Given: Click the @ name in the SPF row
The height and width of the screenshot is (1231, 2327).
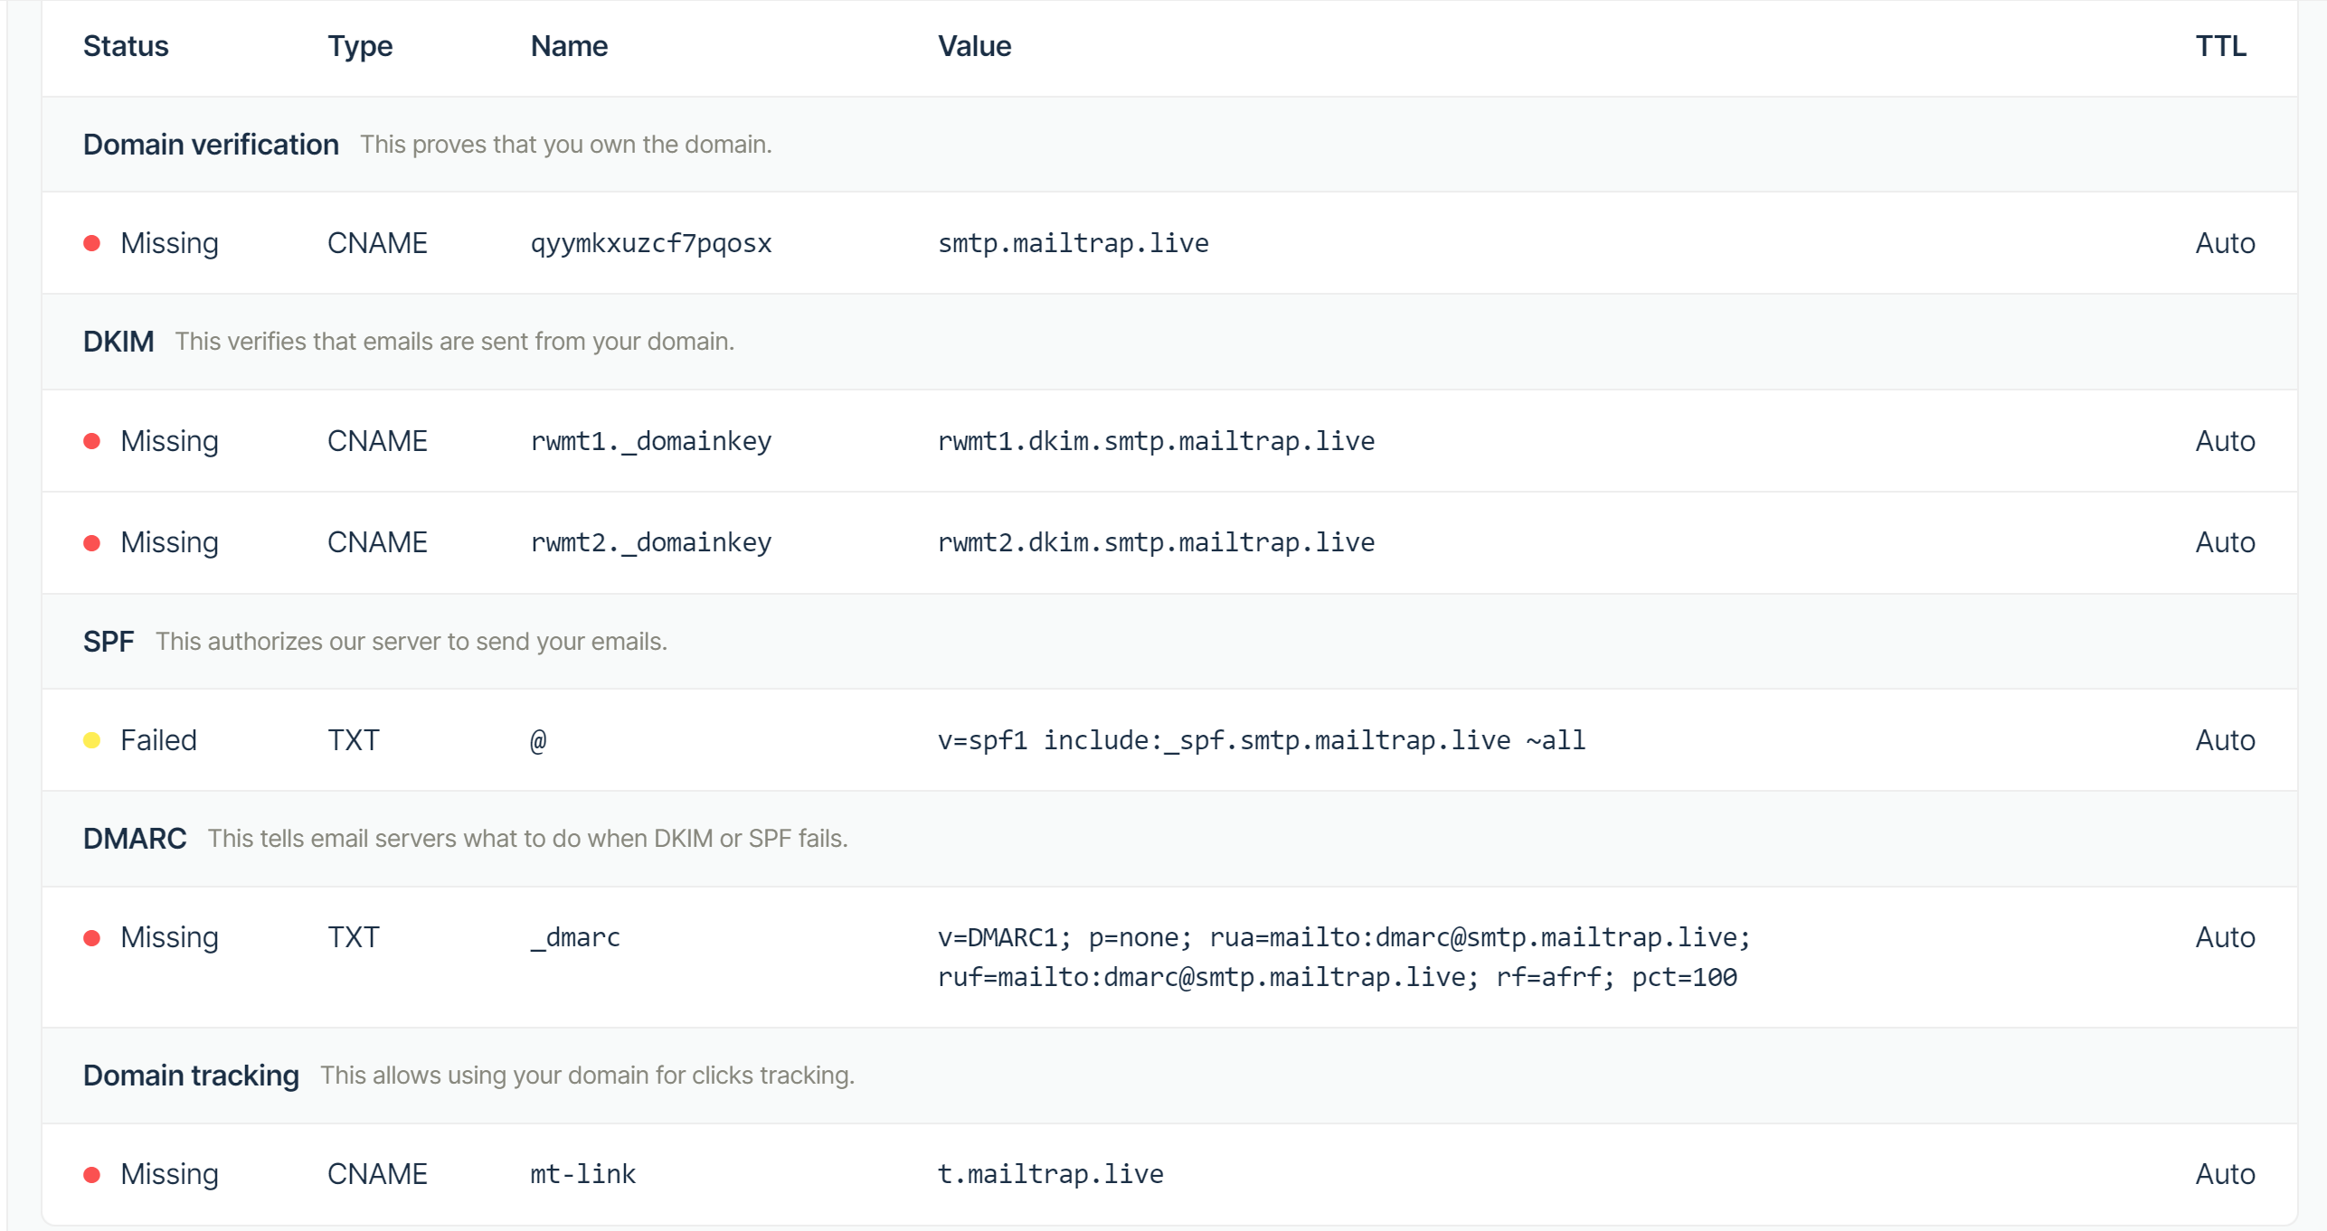Looking at the screenshot, I should [x=538, y=740].
